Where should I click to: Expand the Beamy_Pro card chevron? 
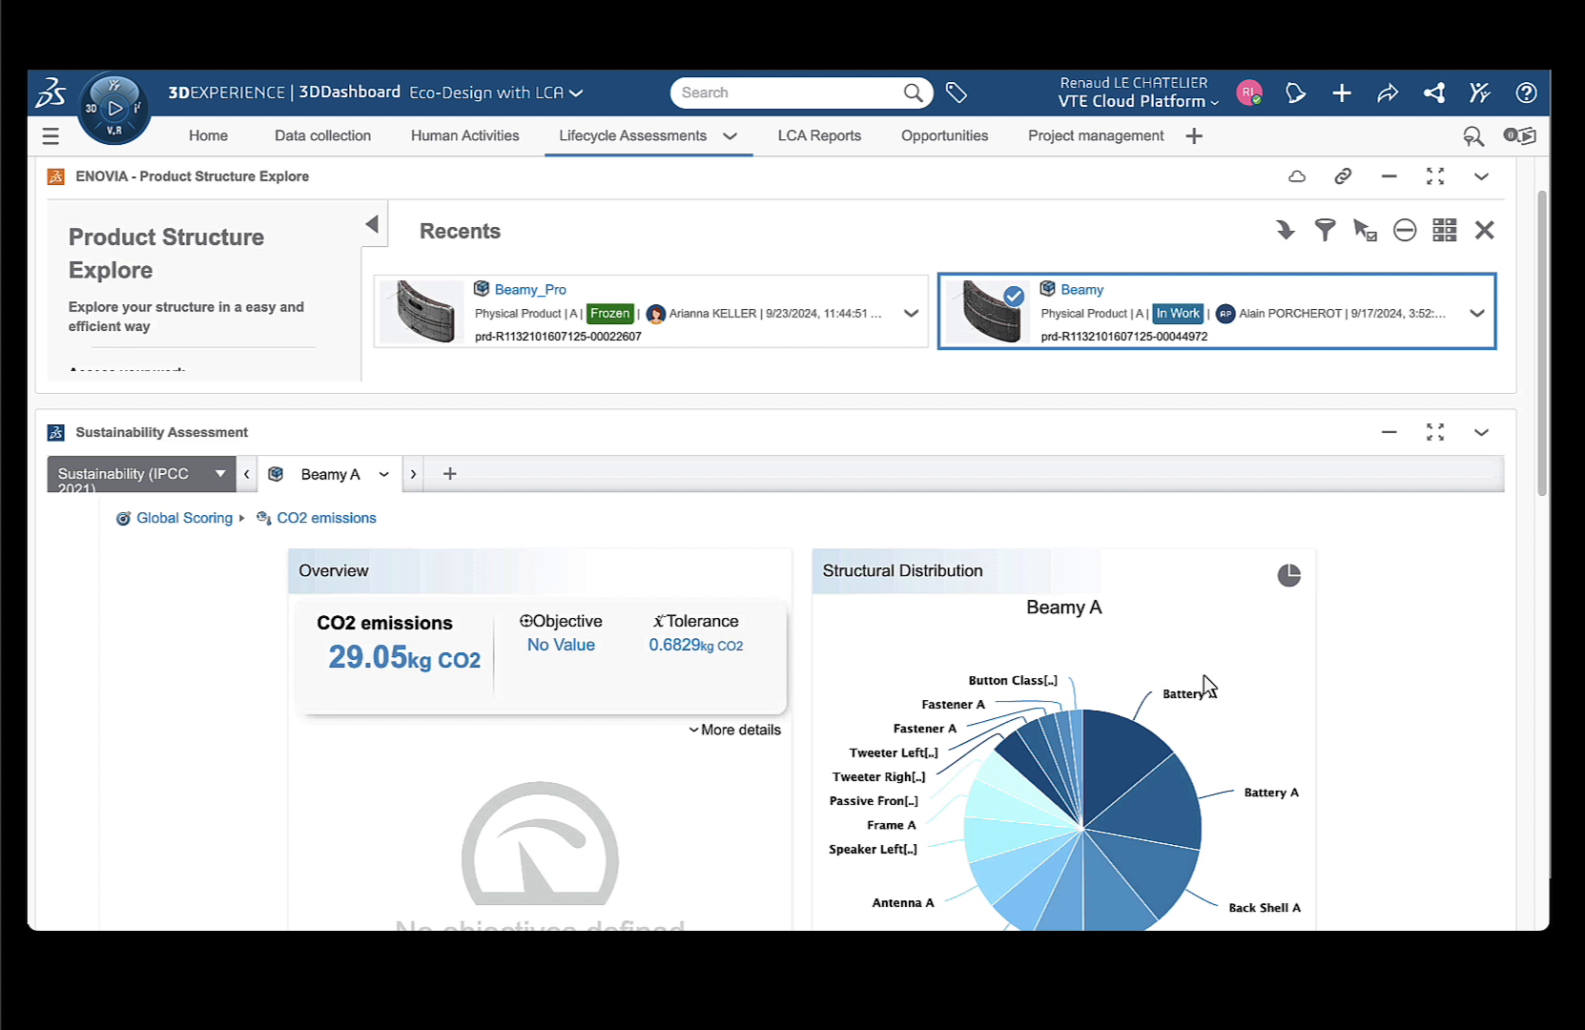click(911, 313)
